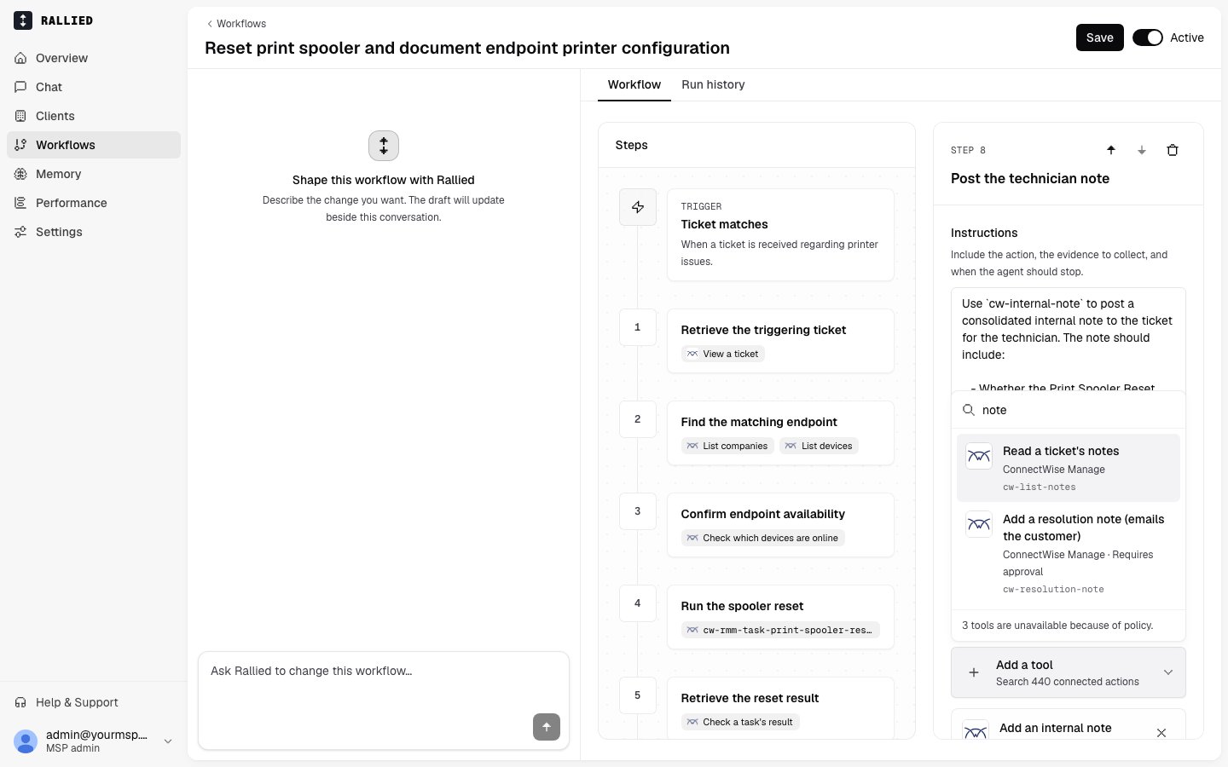Choose Add a resolution note tool
1228x767 pixels.
1068,553
